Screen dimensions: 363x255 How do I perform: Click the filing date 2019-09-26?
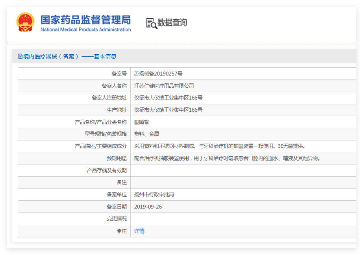pos(148,207)
